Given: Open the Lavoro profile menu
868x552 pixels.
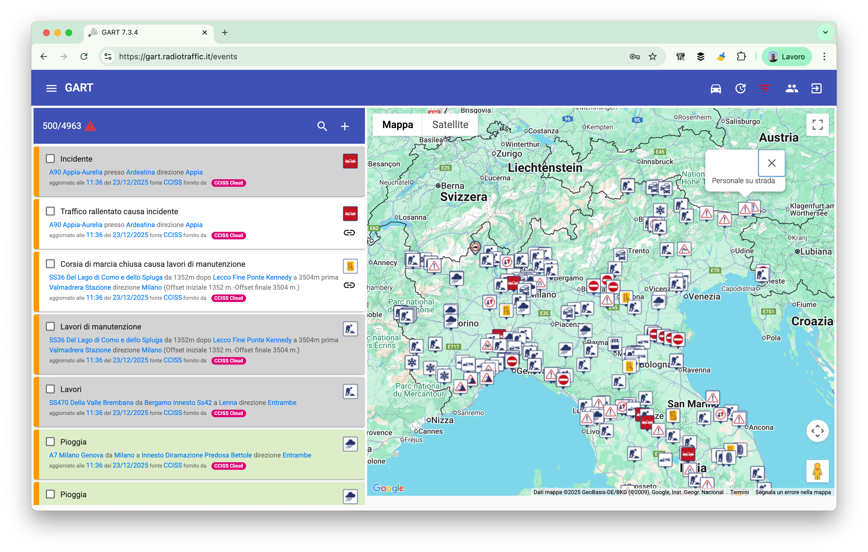Looking at the screenshot, I should coord(787,56).
